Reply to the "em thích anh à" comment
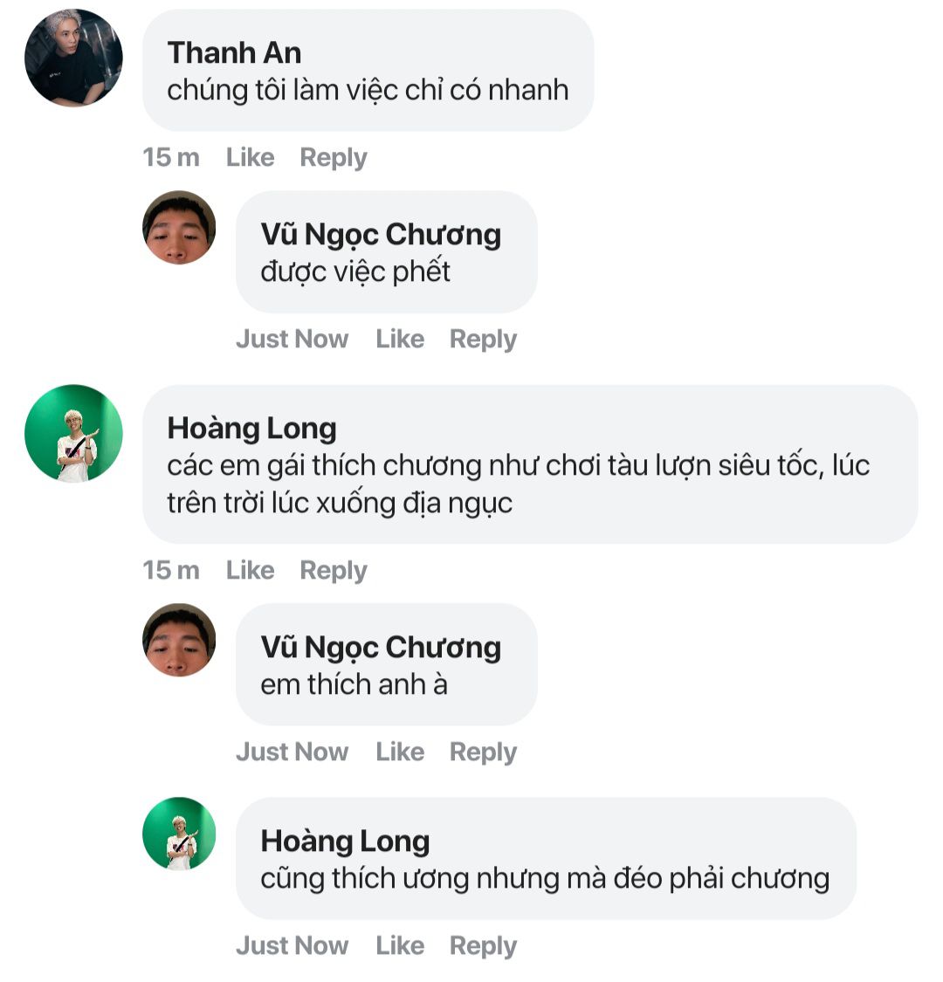 (483, 752)
